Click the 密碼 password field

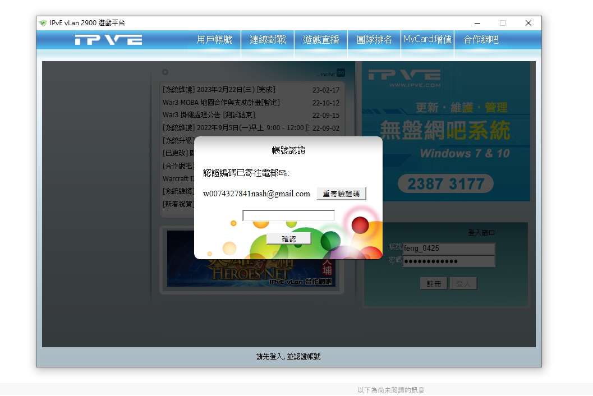click(x=449, y=261)
